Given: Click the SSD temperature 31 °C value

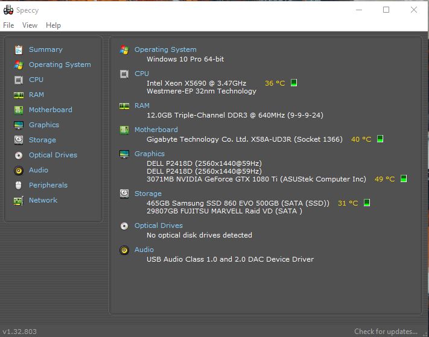Looking at the screenshot, I should coord(348,203).
